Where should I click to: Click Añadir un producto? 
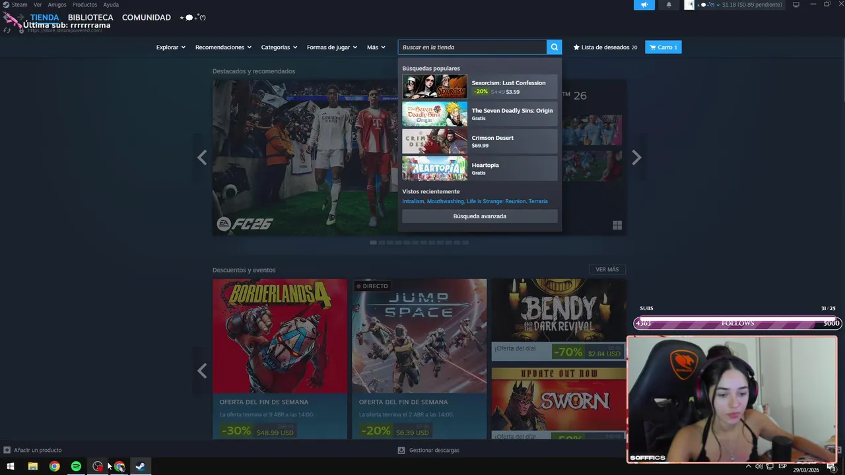[x=32, y=450]
